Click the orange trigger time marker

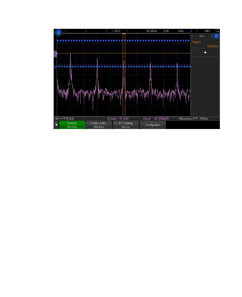(124, 34)
